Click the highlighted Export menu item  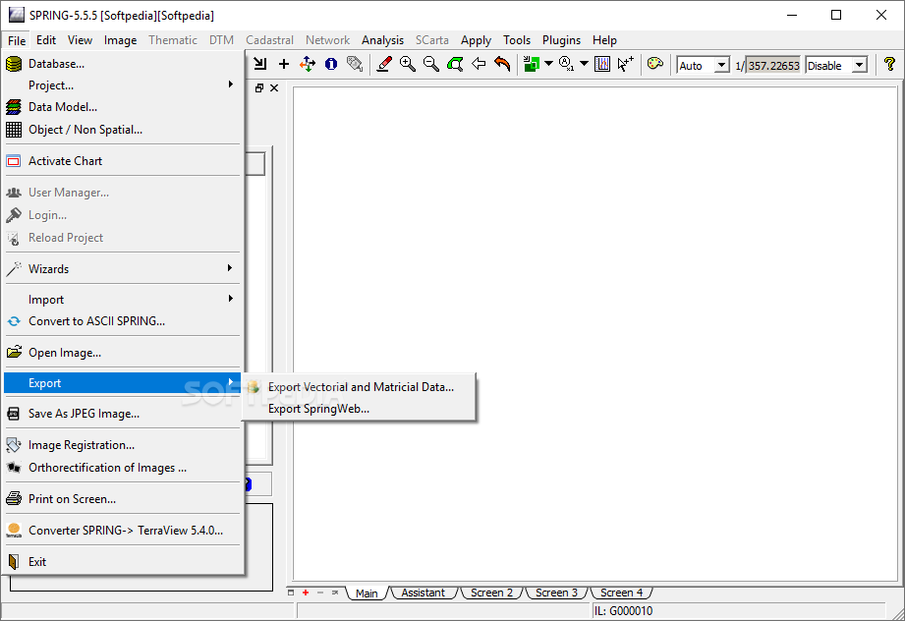click(x=122, y=383)
